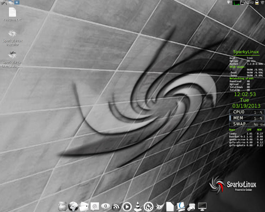Click the kworker/0:1 process row

pyautogui.click(x=246, y=137)
